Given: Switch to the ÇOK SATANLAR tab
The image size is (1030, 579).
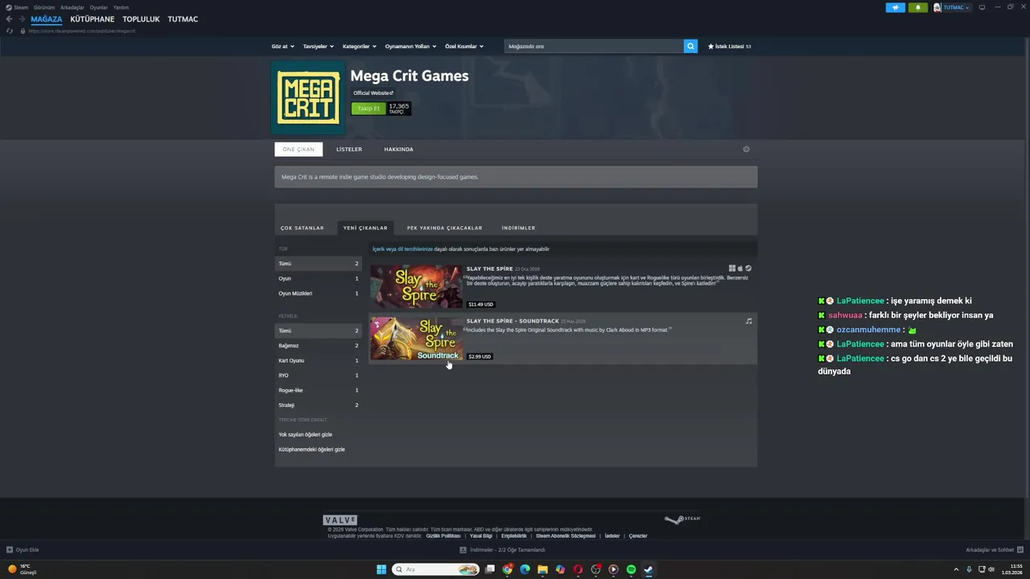Looking at the screenshot, I should [x=302, y=228].
